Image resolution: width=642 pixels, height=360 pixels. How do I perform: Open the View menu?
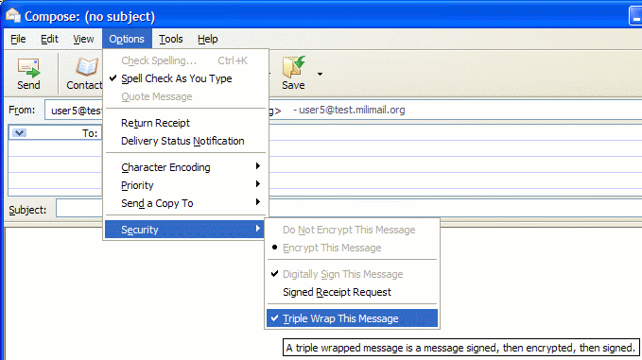[x=83, y=39]
